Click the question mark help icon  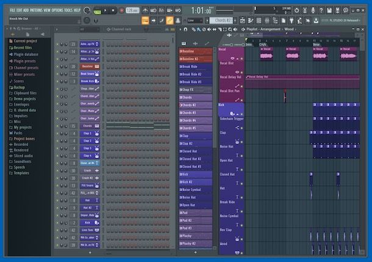click(x=321, y=10)
